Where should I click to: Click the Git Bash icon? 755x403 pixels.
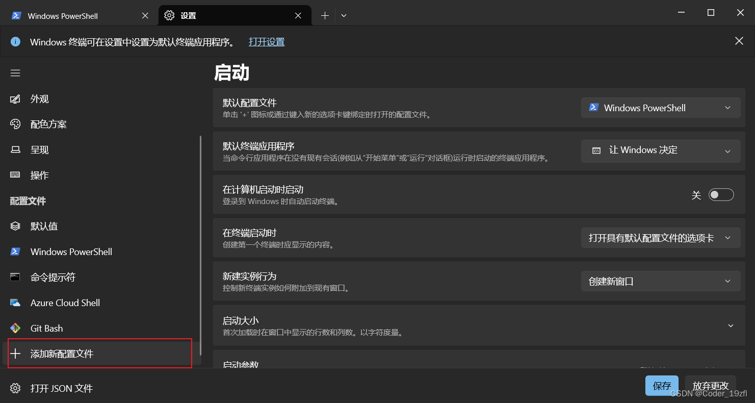point(15,328)
